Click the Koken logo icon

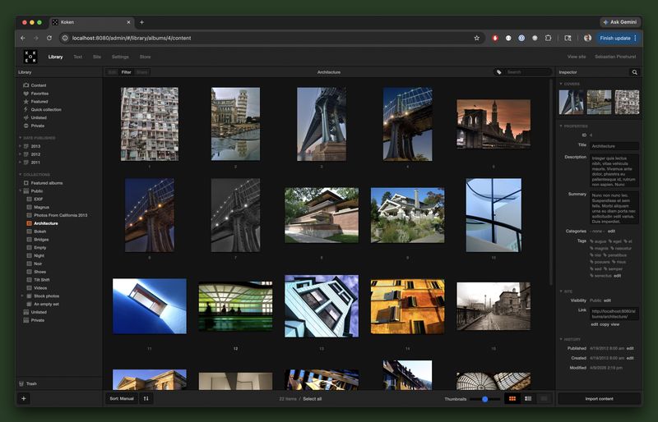pyautogui.click(x=30, y=57)
